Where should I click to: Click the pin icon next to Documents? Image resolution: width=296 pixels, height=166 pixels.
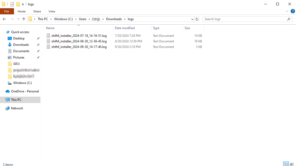(38, 51)
